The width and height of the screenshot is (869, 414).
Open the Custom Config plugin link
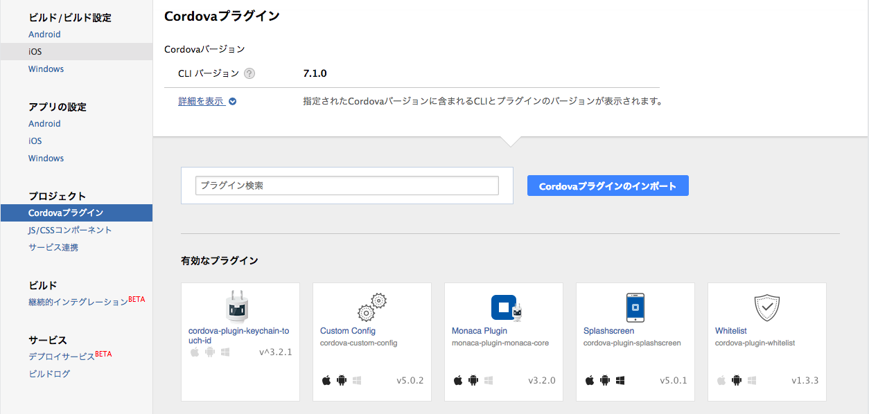click(348, 331)
